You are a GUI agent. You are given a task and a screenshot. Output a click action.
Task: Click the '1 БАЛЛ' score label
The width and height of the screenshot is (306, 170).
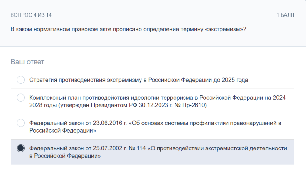pos(285,15)
